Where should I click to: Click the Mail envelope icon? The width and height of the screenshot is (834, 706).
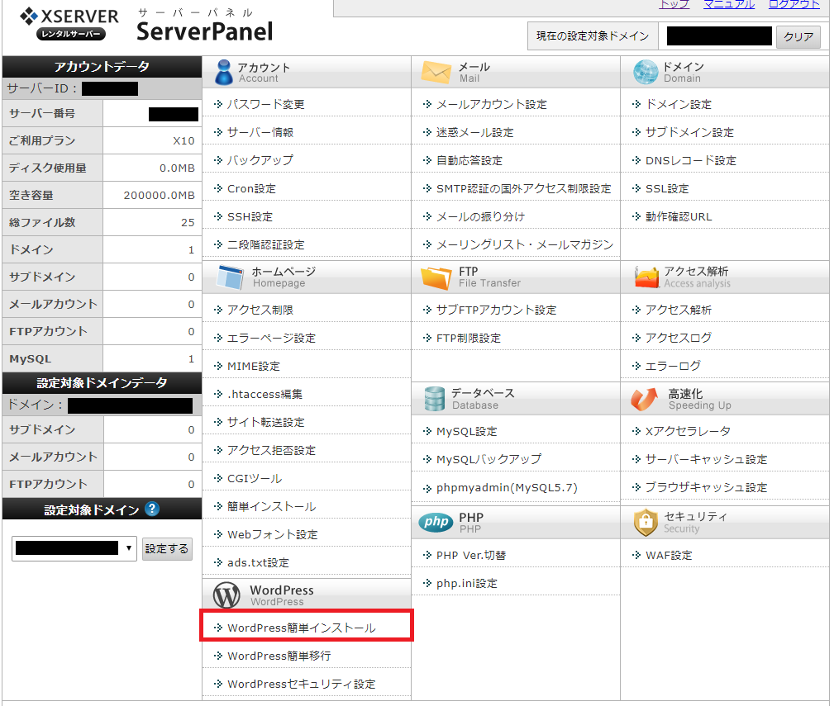pos(436,72)
